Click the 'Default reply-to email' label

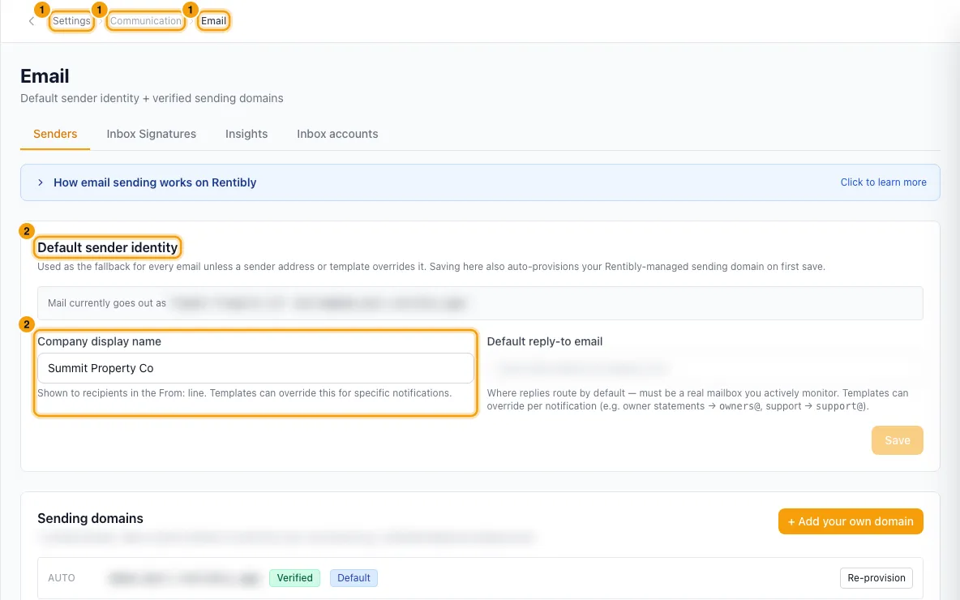coord(545,341)
